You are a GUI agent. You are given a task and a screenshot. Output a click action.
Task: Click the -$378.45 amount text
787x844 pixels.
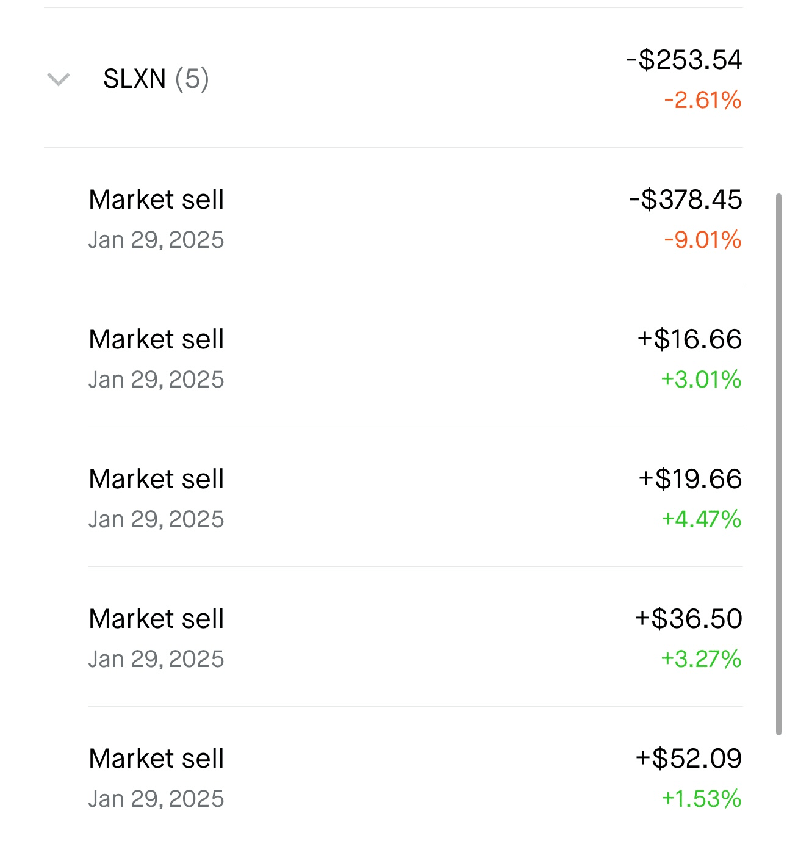coord(686,200)
